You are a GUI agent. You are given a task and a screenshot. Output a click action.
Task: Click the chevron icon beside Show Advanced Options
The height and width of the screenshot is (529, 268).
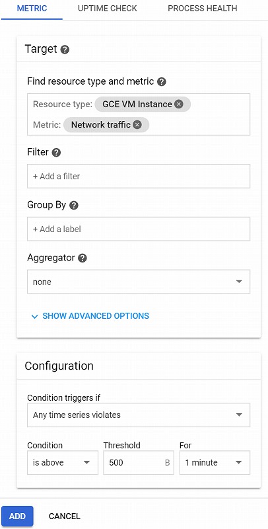tap(34, 317)
